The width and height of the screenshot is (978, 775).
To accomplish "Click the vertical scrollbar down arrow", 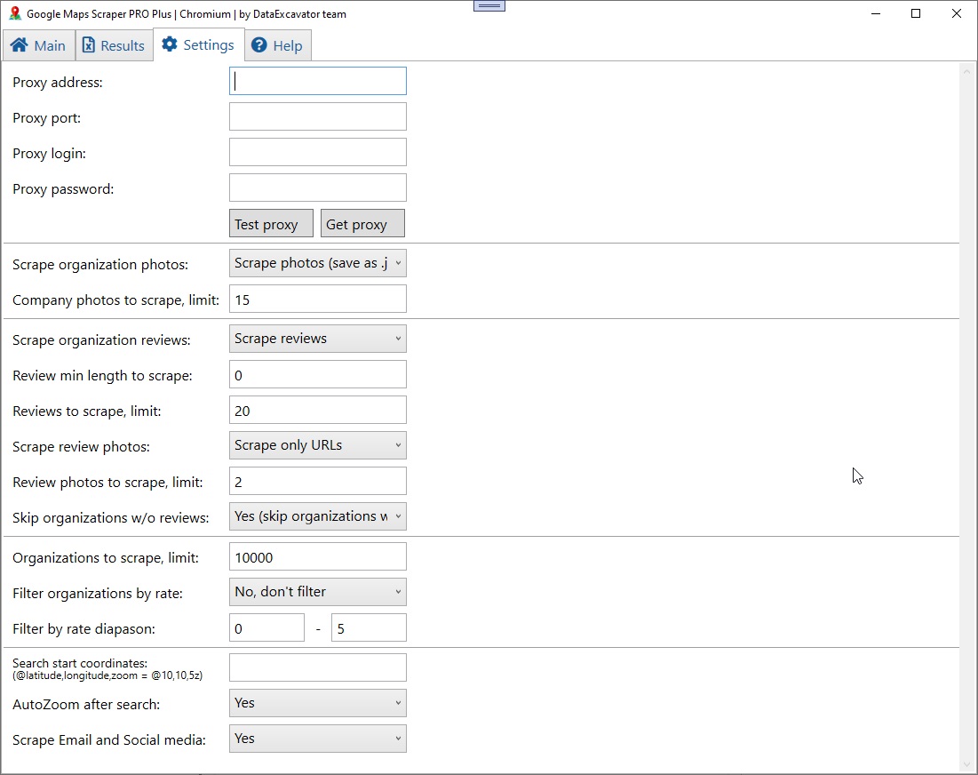I will tap(967, 764).
